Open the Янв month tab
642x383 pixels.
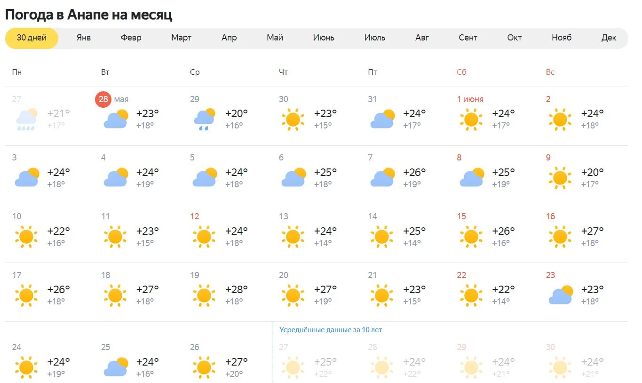pyautogui.click(x=84, y=38)
